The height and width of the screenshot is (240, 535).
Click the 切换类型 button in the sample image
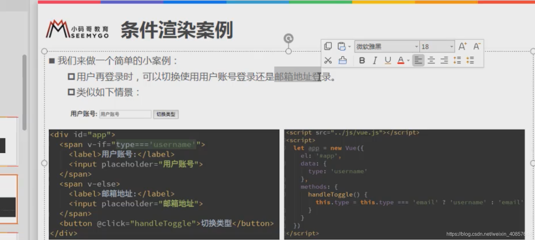point(166,114)
